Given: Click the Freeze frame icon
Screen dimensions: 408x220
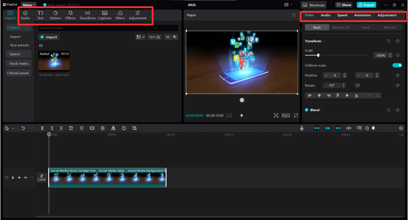Looking at the screenshot, I should click(92, 128).
